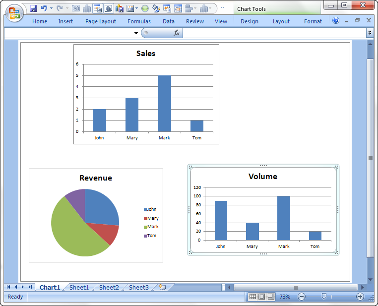Switch to Page Layout view in status bar
This screenshot has width=378, height=306.
(261, 297)
